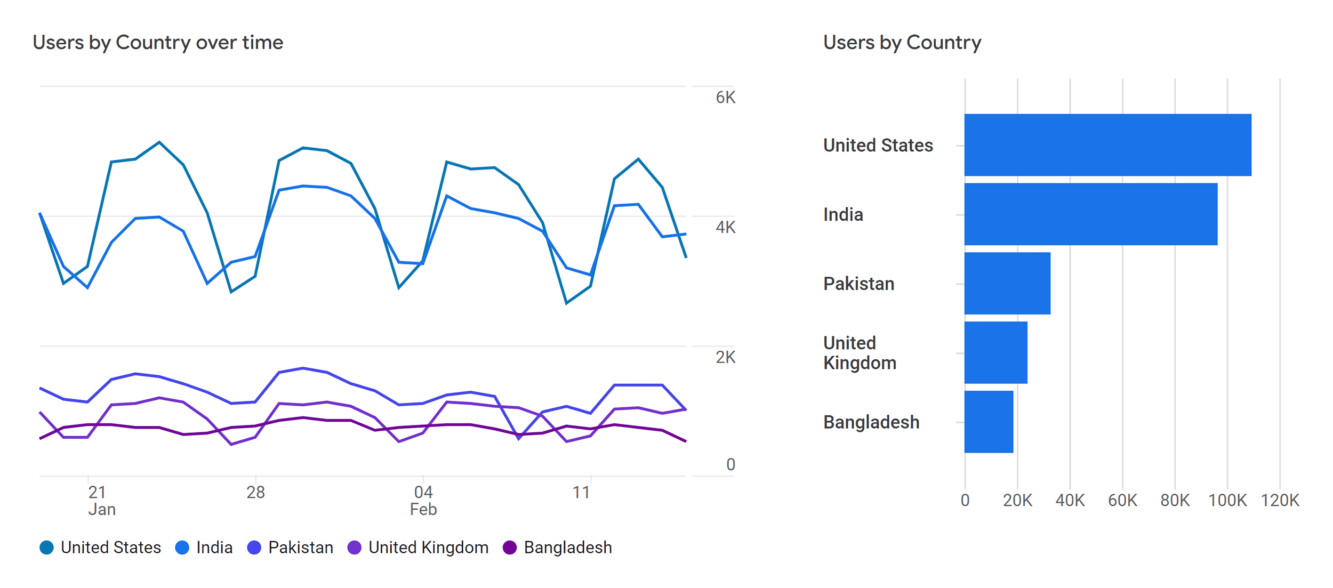Select the United States bar
The height and width of the screenshot is (588, 1333).
[1107, 145]
